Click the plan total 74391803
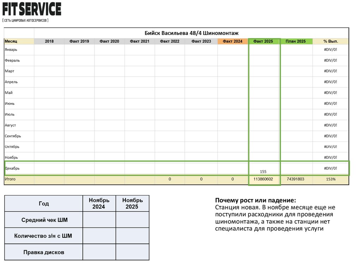This screenshot has height=271, width=361. coord(296,179)
